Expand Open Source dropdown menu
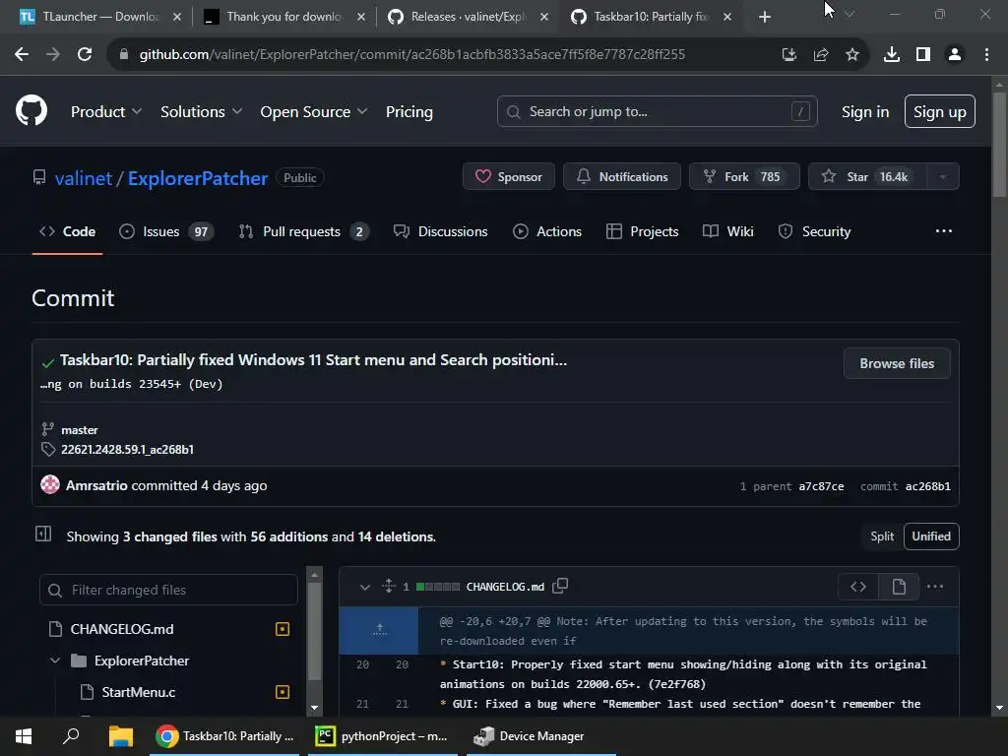 [314, 112]
